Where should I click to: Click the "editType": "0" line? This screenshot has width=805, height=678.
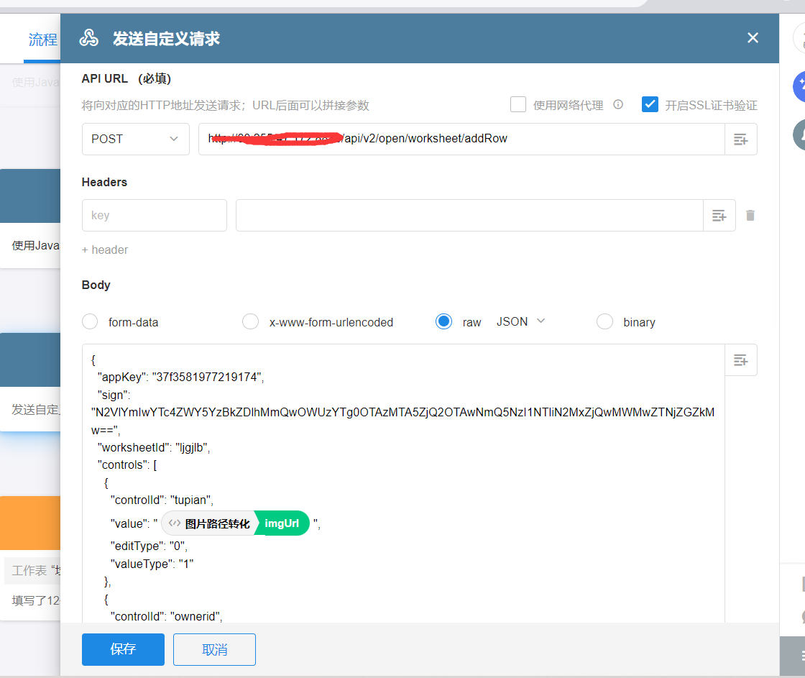149,546
